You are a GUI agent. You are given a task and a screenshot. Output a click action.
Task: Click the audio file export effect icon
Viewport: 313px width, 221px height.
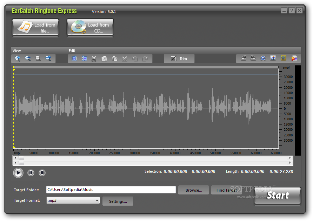[x=294, y=58]
